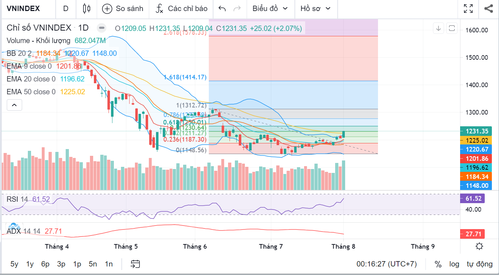Screen dimensions: 499x275
Task: Click the Tháng 6 time axis label
Action: pos(195,246)
